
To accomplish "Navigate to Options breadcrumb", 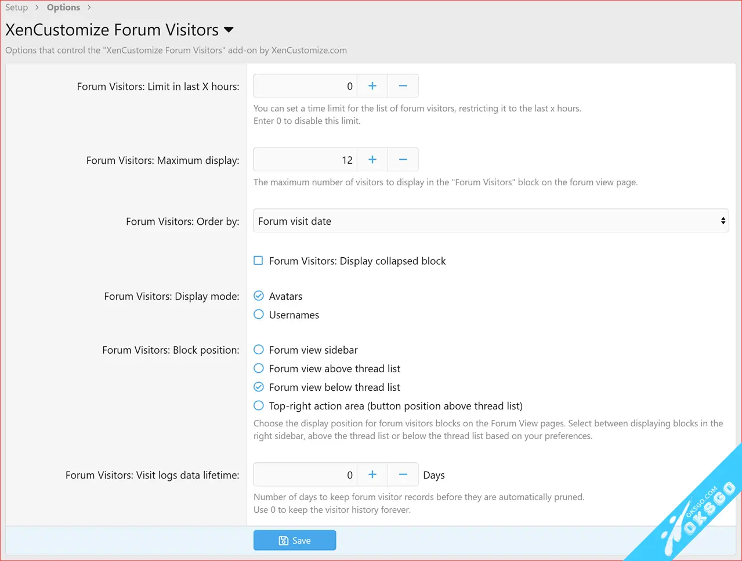I will pyautogui.click(x=63, y=8).
